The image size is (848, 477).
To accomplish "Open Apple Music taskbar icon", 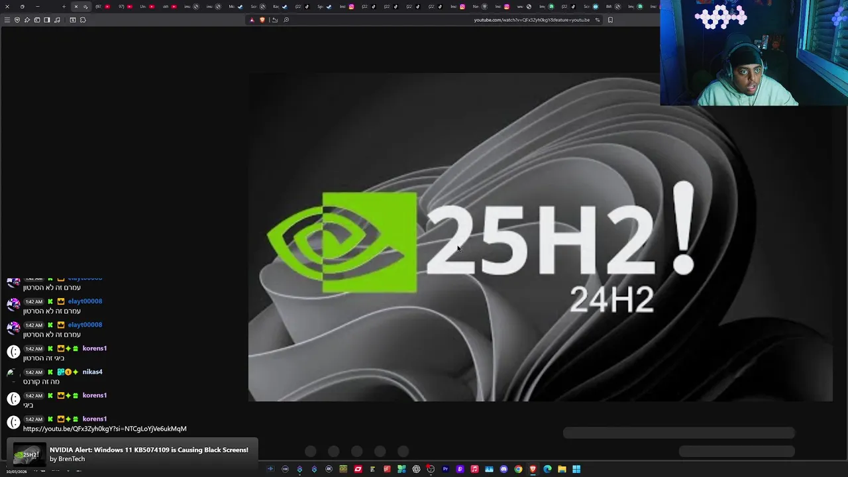I will 474,469.
